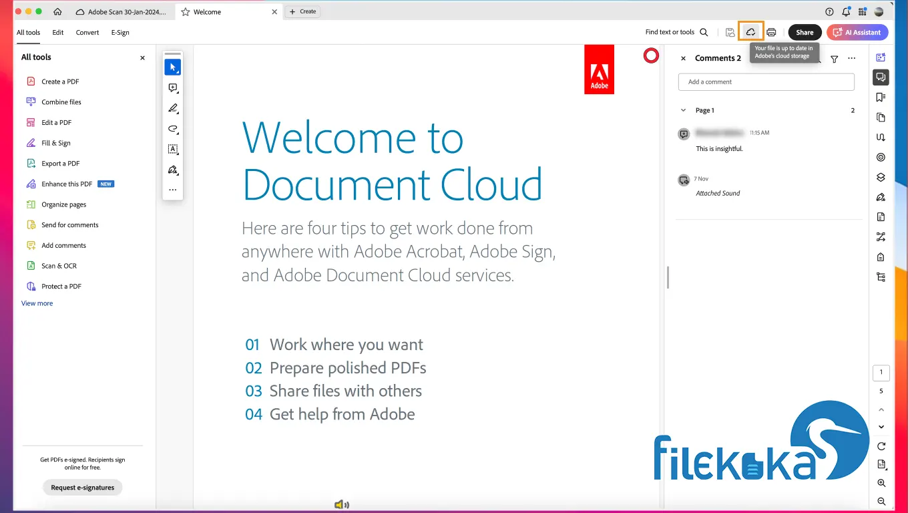908x513 pixels.
Task: Click Request e-signatures button
Action: 83,488
